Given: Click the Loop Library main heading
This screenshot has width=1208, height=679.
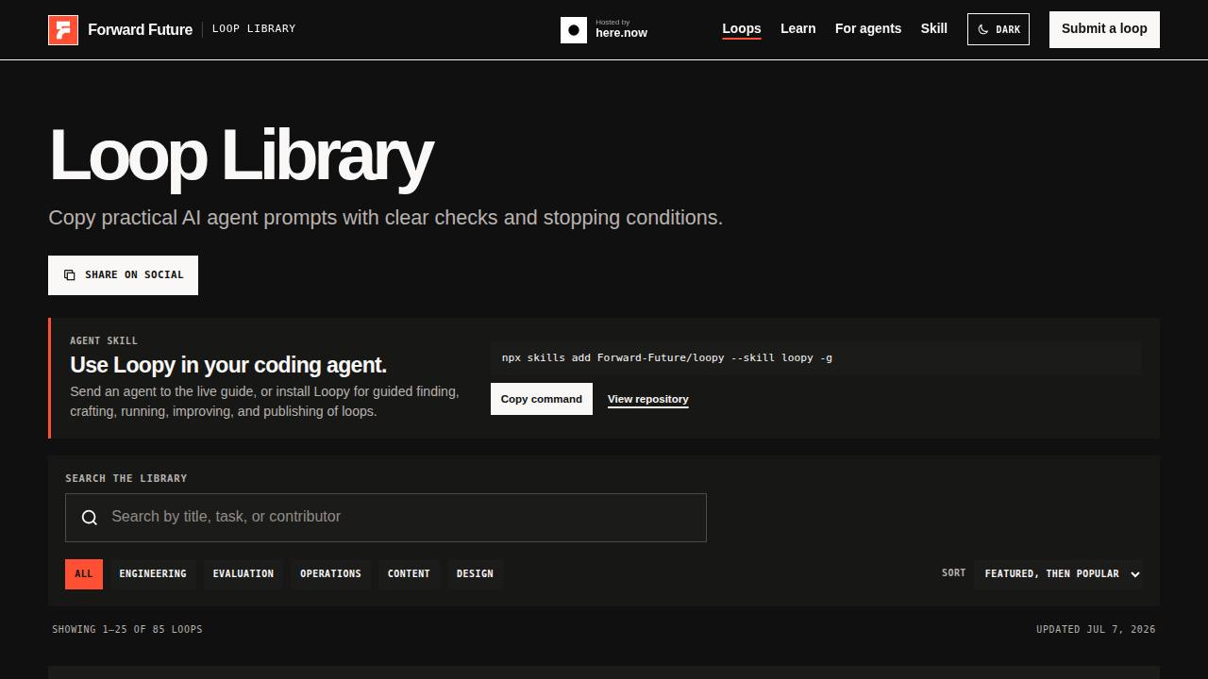Looking at the screenshot, I should [241, 156].
